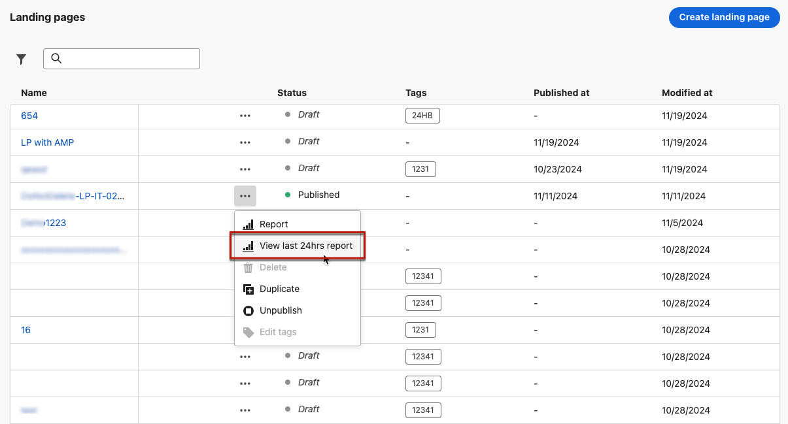Open the more actions menu for 654
The image size is (788, 424).
[245, 116]
